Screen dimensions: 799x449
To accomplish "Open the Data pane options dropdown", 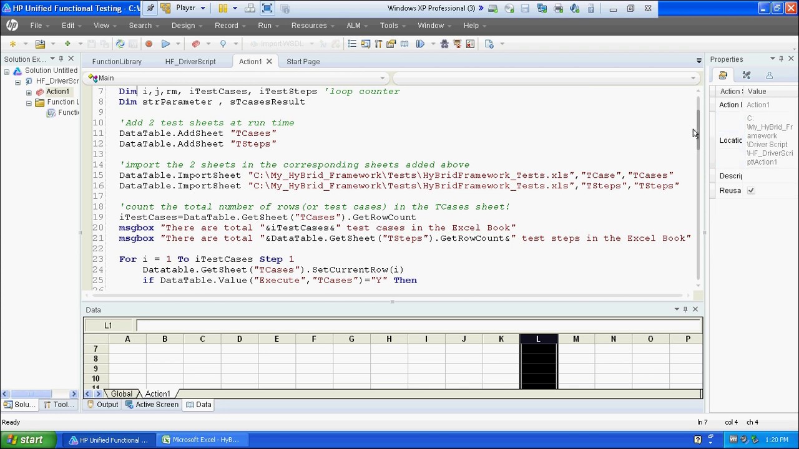I will (x=677, y=309).
